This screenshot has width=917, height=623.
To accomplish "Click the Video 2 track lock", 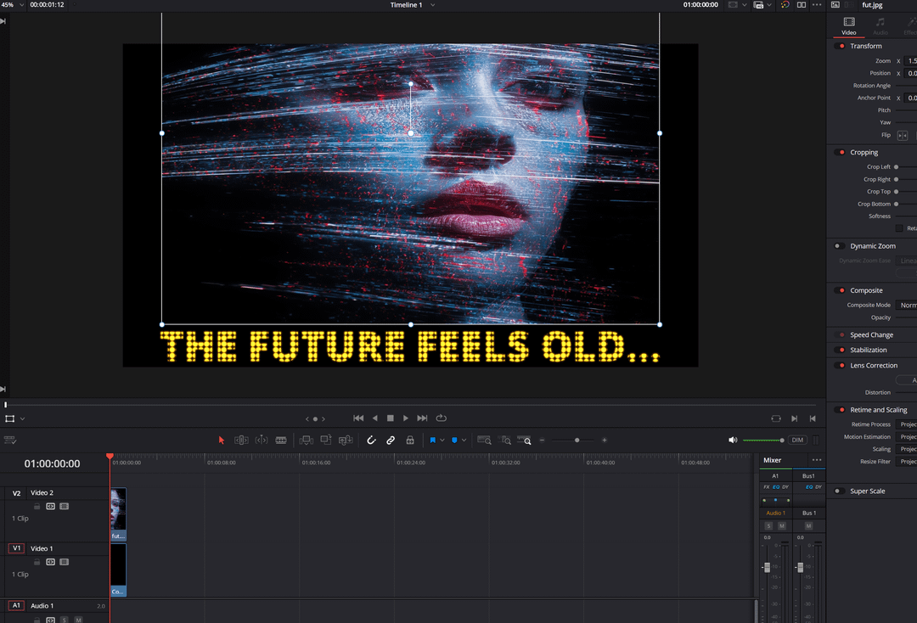I will tap(37, 507).
